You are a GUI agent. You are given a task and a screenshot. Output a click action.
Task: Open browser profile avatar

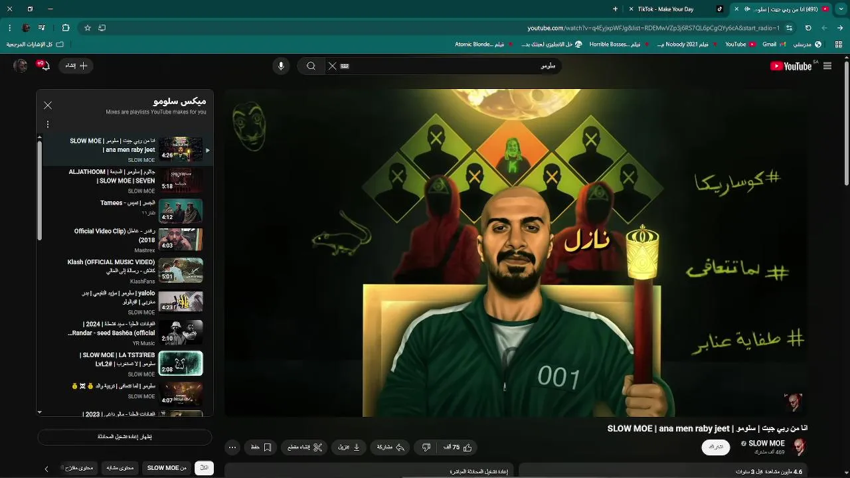coord(26,28)
